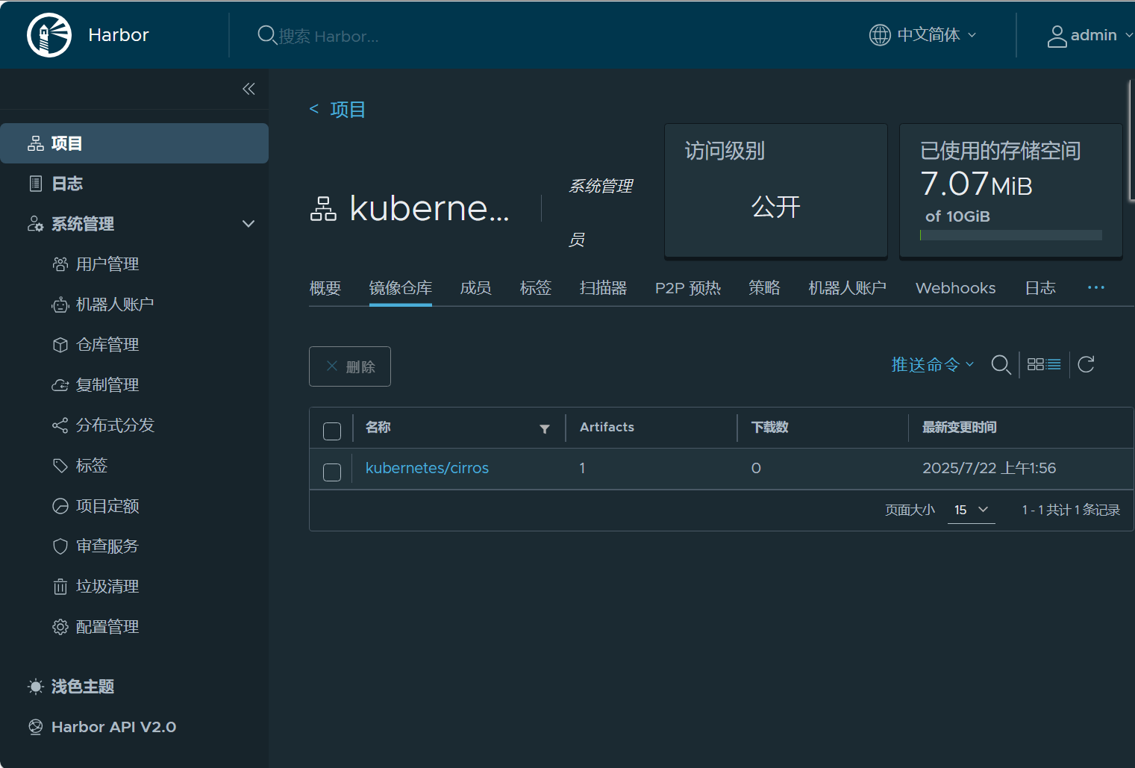Click the Harbor lighthouse logo
The height and width of the screenshot is (768, 1135).
pyautogui.click(x=49, y=35)
